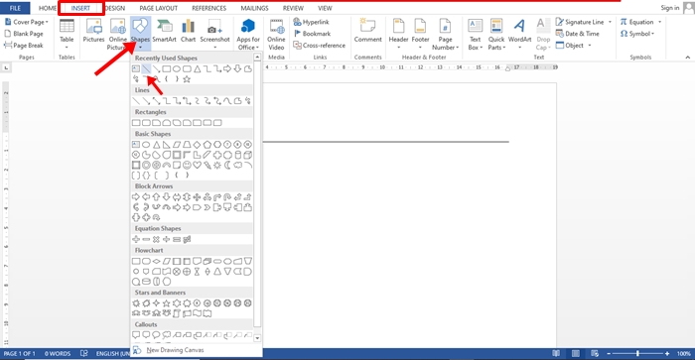Choose the Plus shape under Equation Shapes
Viewport: 695px width, 360px height.
(x=136, y=239)
